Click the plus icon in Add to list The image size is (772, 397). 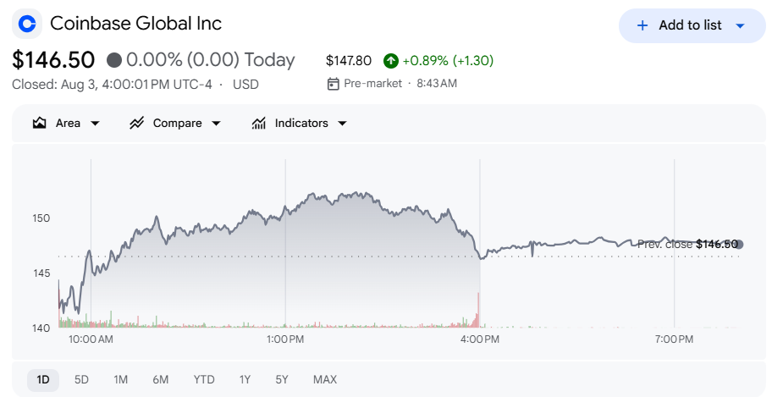coord(642,25)
